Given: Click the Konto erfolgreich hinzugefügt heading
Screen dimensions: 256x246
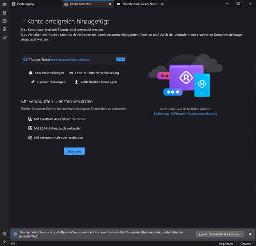Looking at the screenshot, I should coord(68,21).
